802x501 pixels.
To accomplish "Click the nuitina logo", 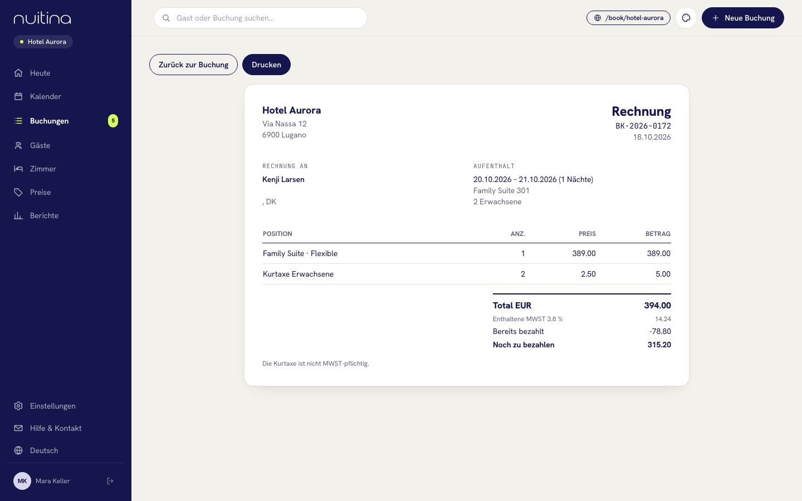I will [x=42, y=18].
